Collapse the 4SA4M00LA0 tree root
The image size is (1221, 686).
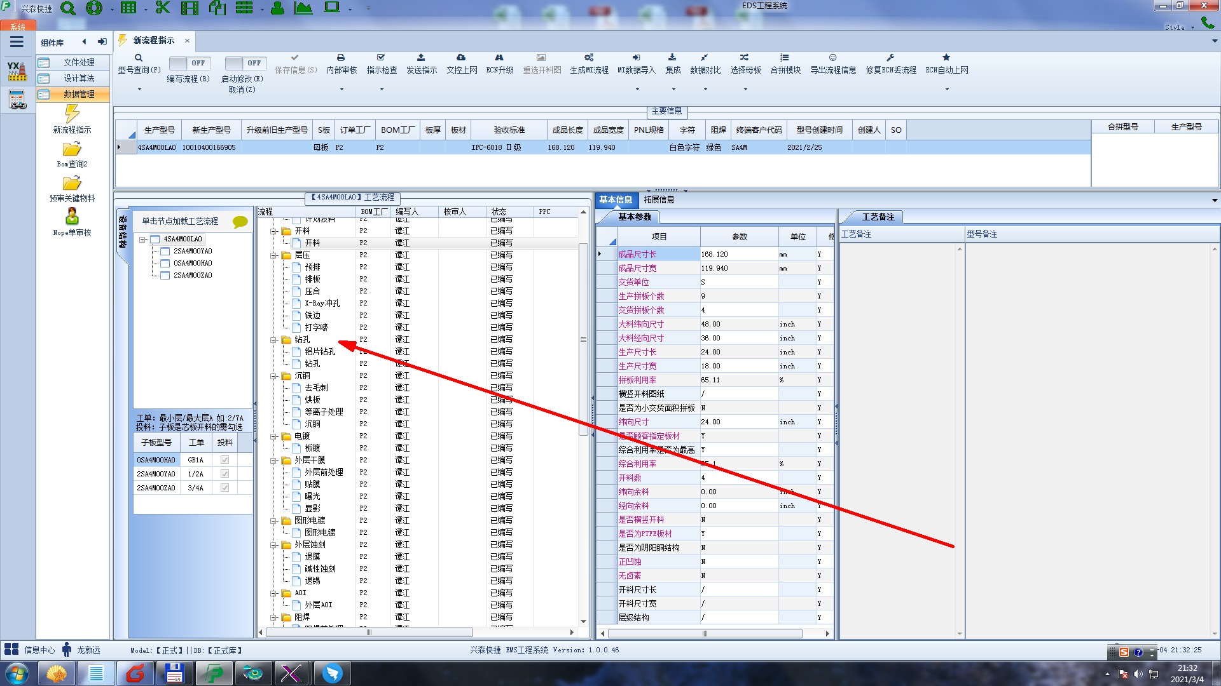point(143,239)
